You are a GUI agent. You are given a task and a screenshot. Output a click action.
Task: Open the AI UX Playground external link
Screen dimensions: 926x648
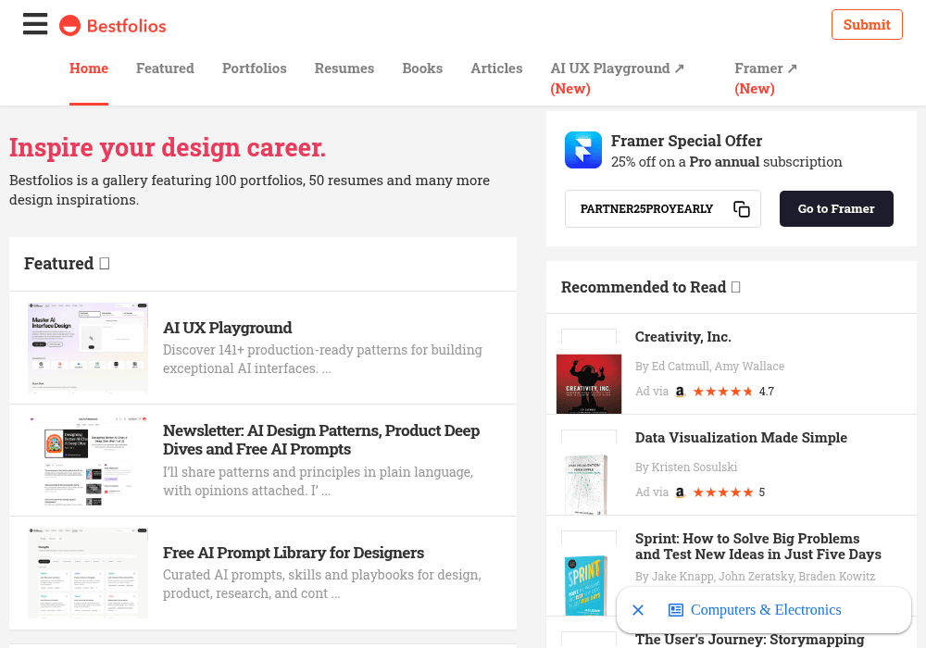point(617,78)
